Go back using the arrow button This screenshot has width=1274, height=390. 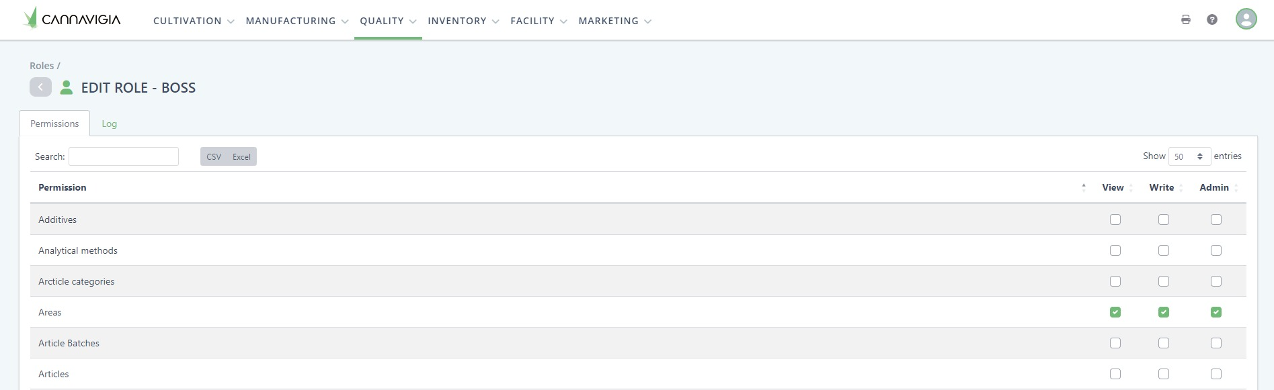(40, 87)
